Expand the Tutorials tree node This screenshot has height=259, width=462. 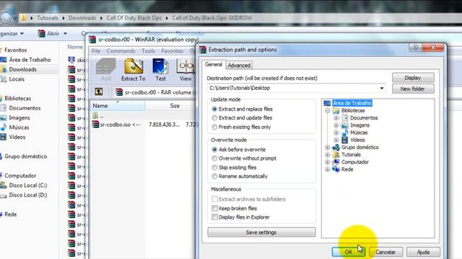coord(327,155)
